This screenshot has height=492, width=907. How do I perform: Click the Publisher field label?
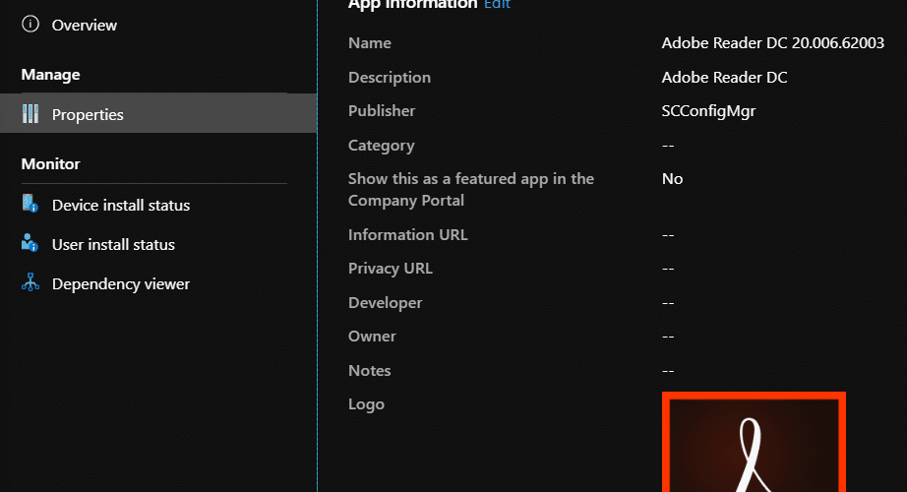(382, 111)
